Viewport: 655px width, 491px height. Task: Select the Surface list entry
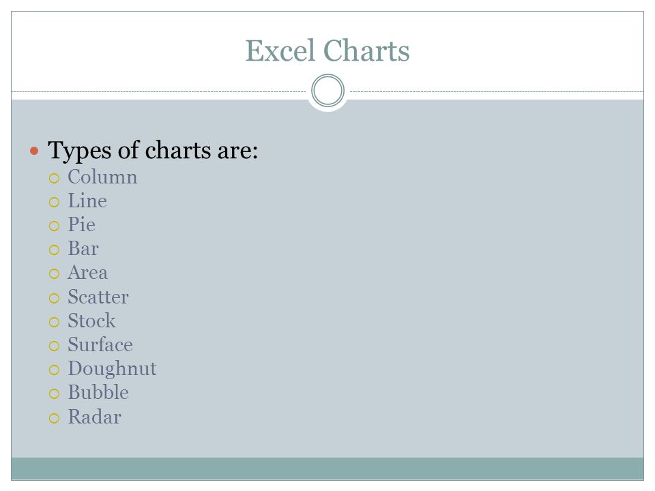100,345
